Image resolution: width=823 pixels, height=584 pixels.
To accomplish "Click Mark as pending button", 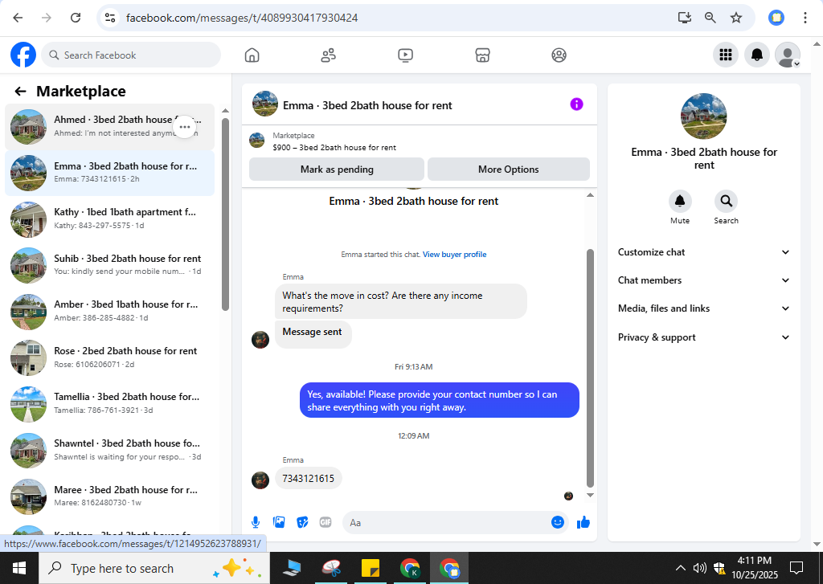I will (x=337, y=169).
